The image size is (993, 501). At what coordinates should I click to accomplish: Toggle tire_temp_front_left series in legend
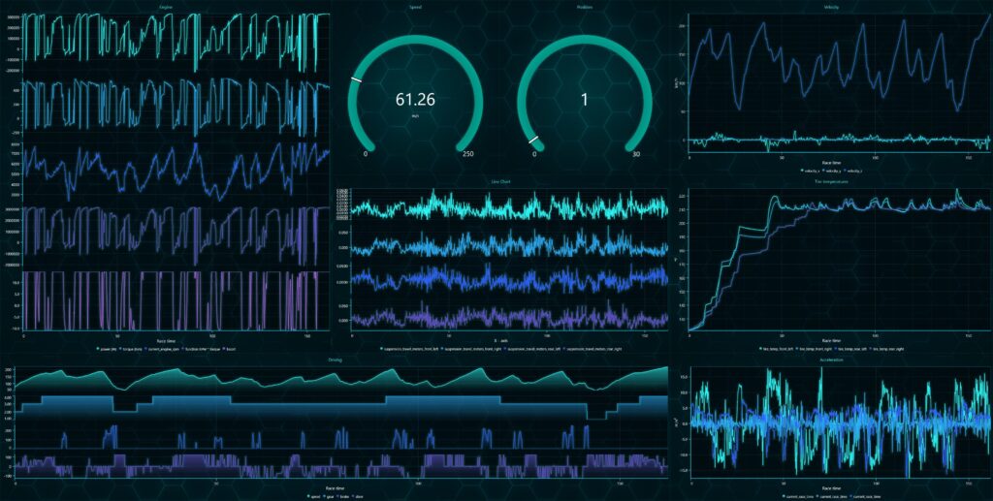pyautogui.click(x=776, y=349)
